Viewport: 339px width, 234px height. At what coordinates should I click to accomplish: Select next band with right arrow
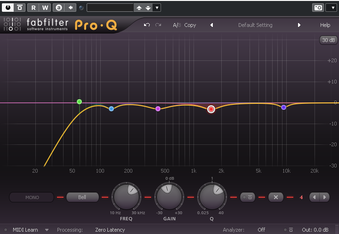[x=324, y=197]
